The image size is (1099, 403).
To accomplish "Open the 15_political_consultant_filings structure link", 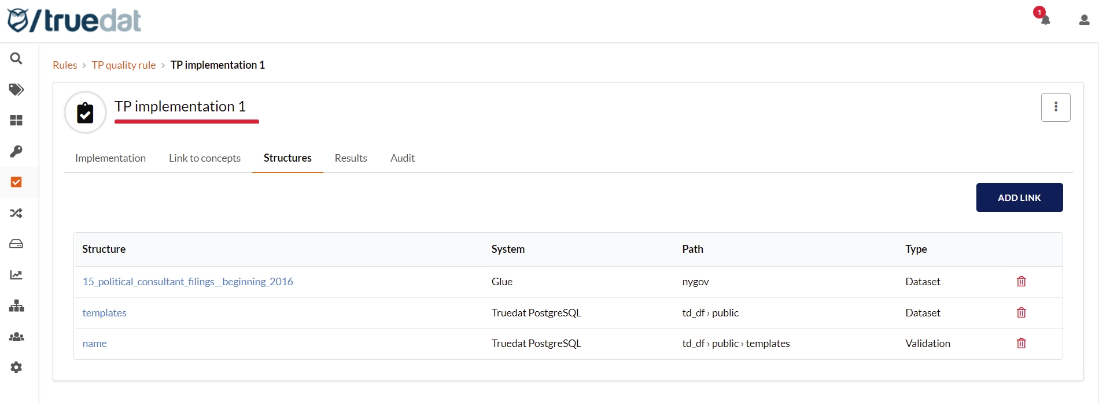I will pos(187,282).
